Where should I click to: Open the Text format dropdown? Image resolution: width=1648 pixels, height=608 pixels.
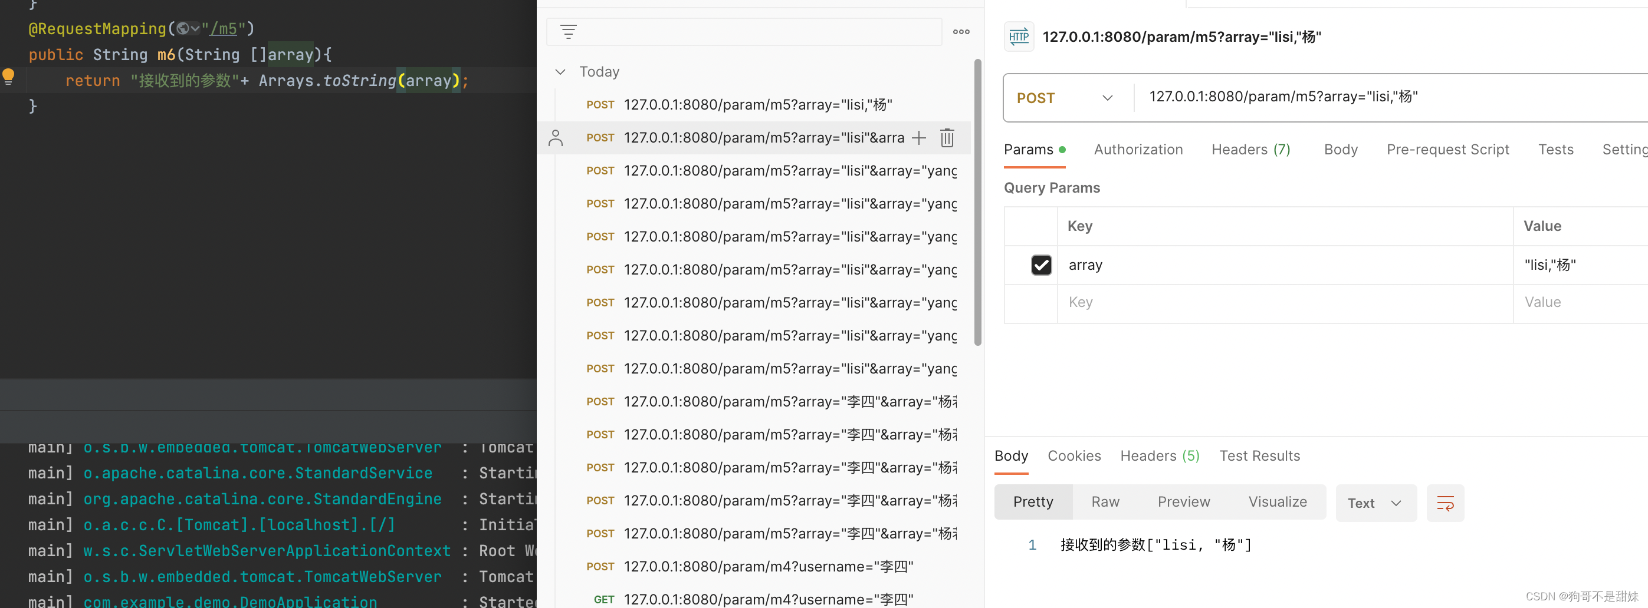tap(1375, 503)
